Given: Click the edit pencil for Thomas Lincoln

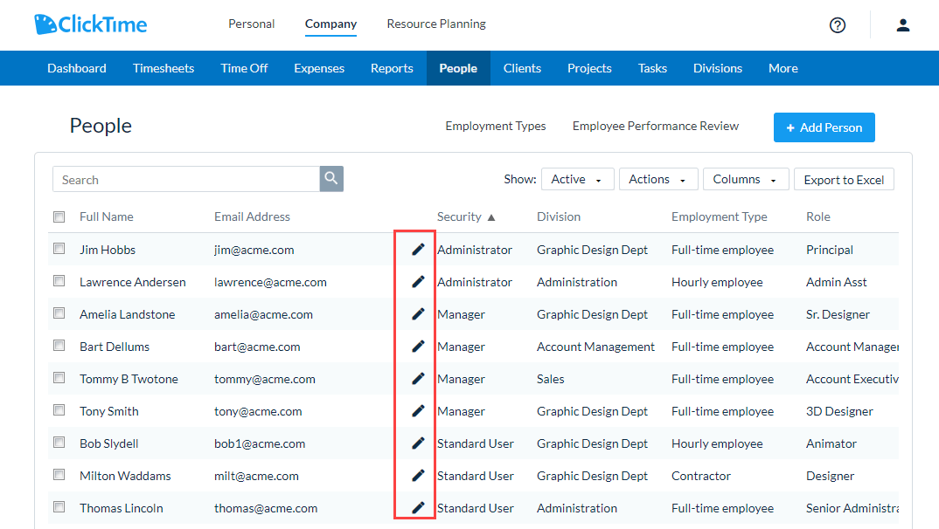Looking at the screenshot, I should click(417, 507).
